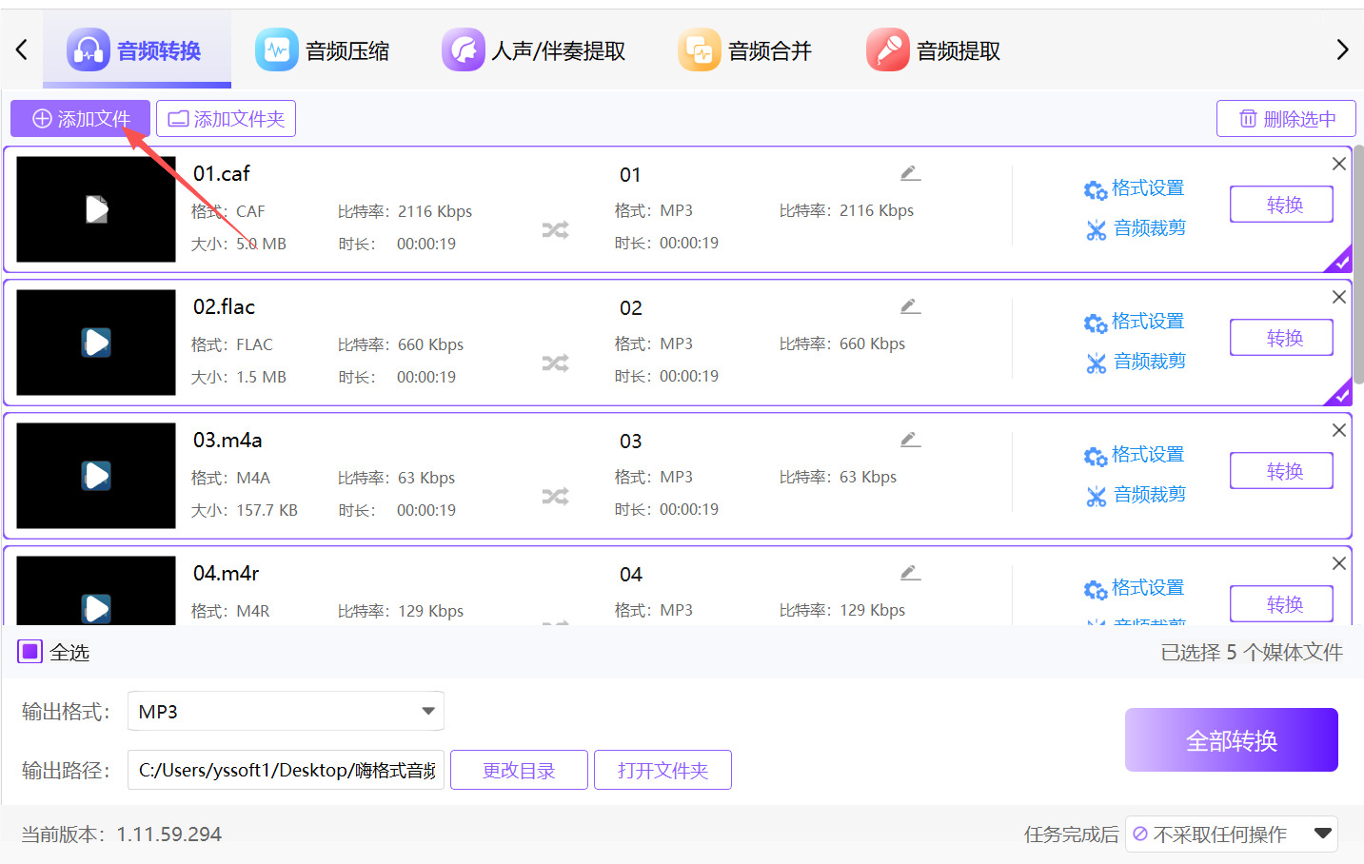
Task: Click the edit pencil icon for output 01
Action: pos(910,173)
